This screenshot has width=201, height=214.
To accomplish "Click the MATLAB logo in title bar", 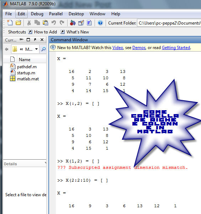I will tap(6, 4).
